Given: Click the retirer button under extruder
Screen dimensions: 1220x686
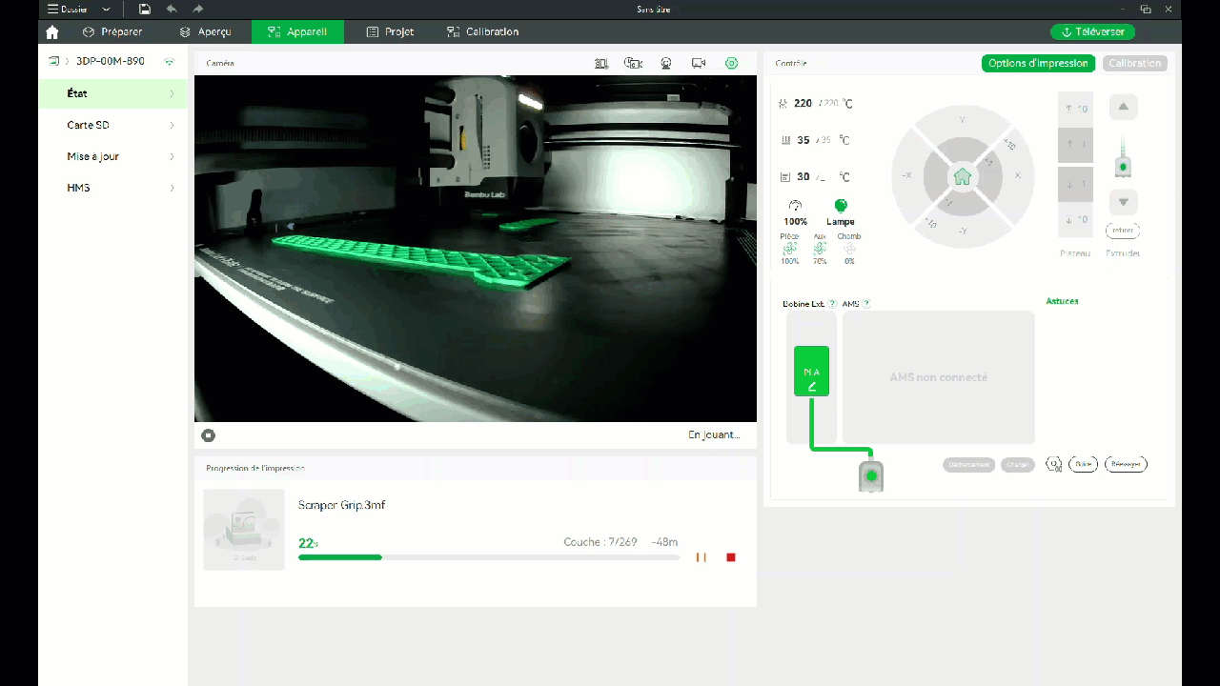Looking at the screenshot, I should pos(1123,230).
